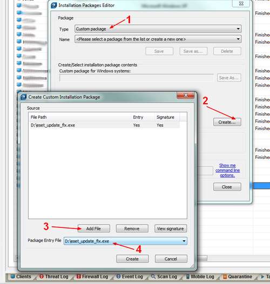Go to the Scan Log tab

tap(164, 276)
